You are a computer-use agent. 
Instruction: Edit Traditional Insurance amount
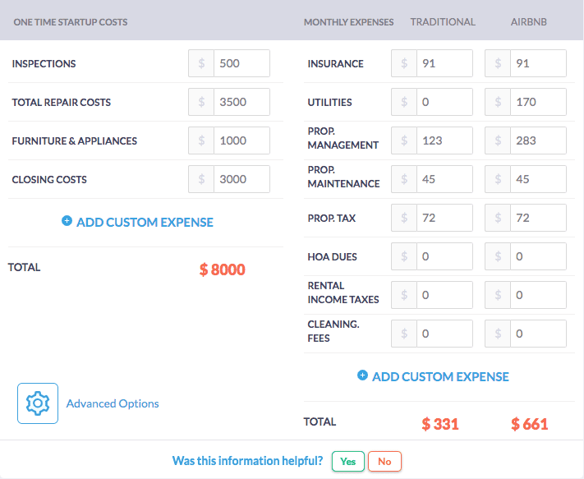[x=444, y=64]
